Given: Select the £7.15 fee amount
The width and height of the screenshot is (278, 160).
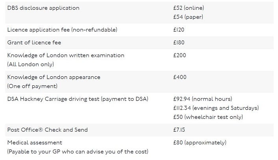Looking at the screenshot, I should [x=179, y=130].
